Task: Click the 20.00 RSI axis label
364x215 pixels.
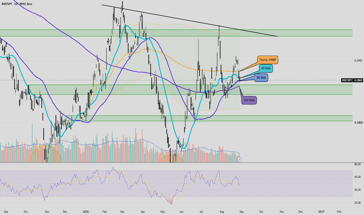Action: [x=357, y=202]
